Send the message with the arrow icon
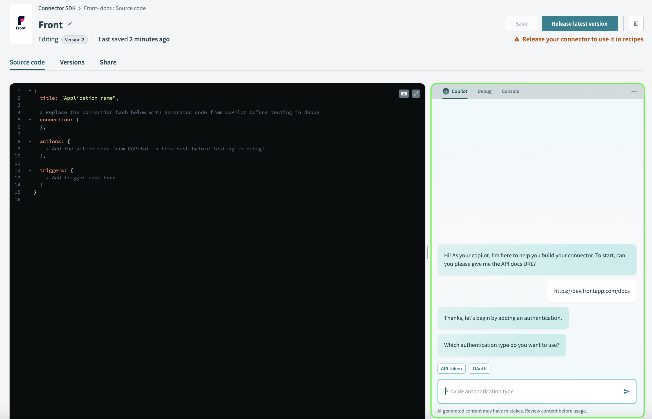The image size is (652, 419). [x=627, y=391]
